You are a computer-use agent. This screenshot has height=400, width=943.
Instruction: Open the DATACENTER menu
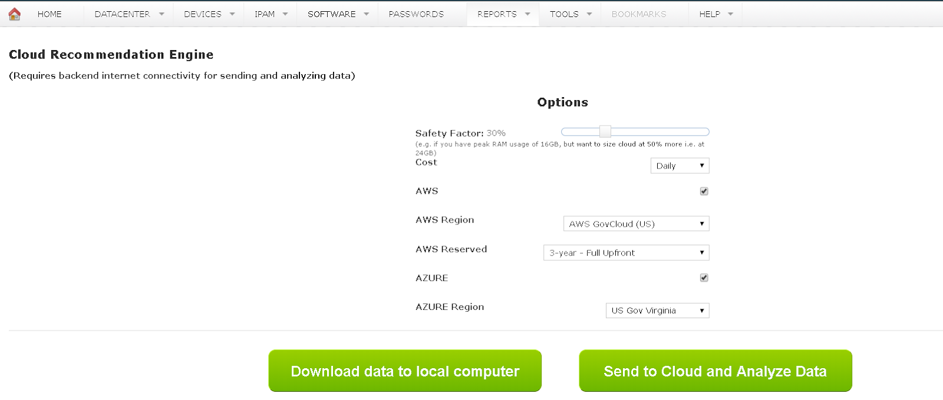coord(123,14)
